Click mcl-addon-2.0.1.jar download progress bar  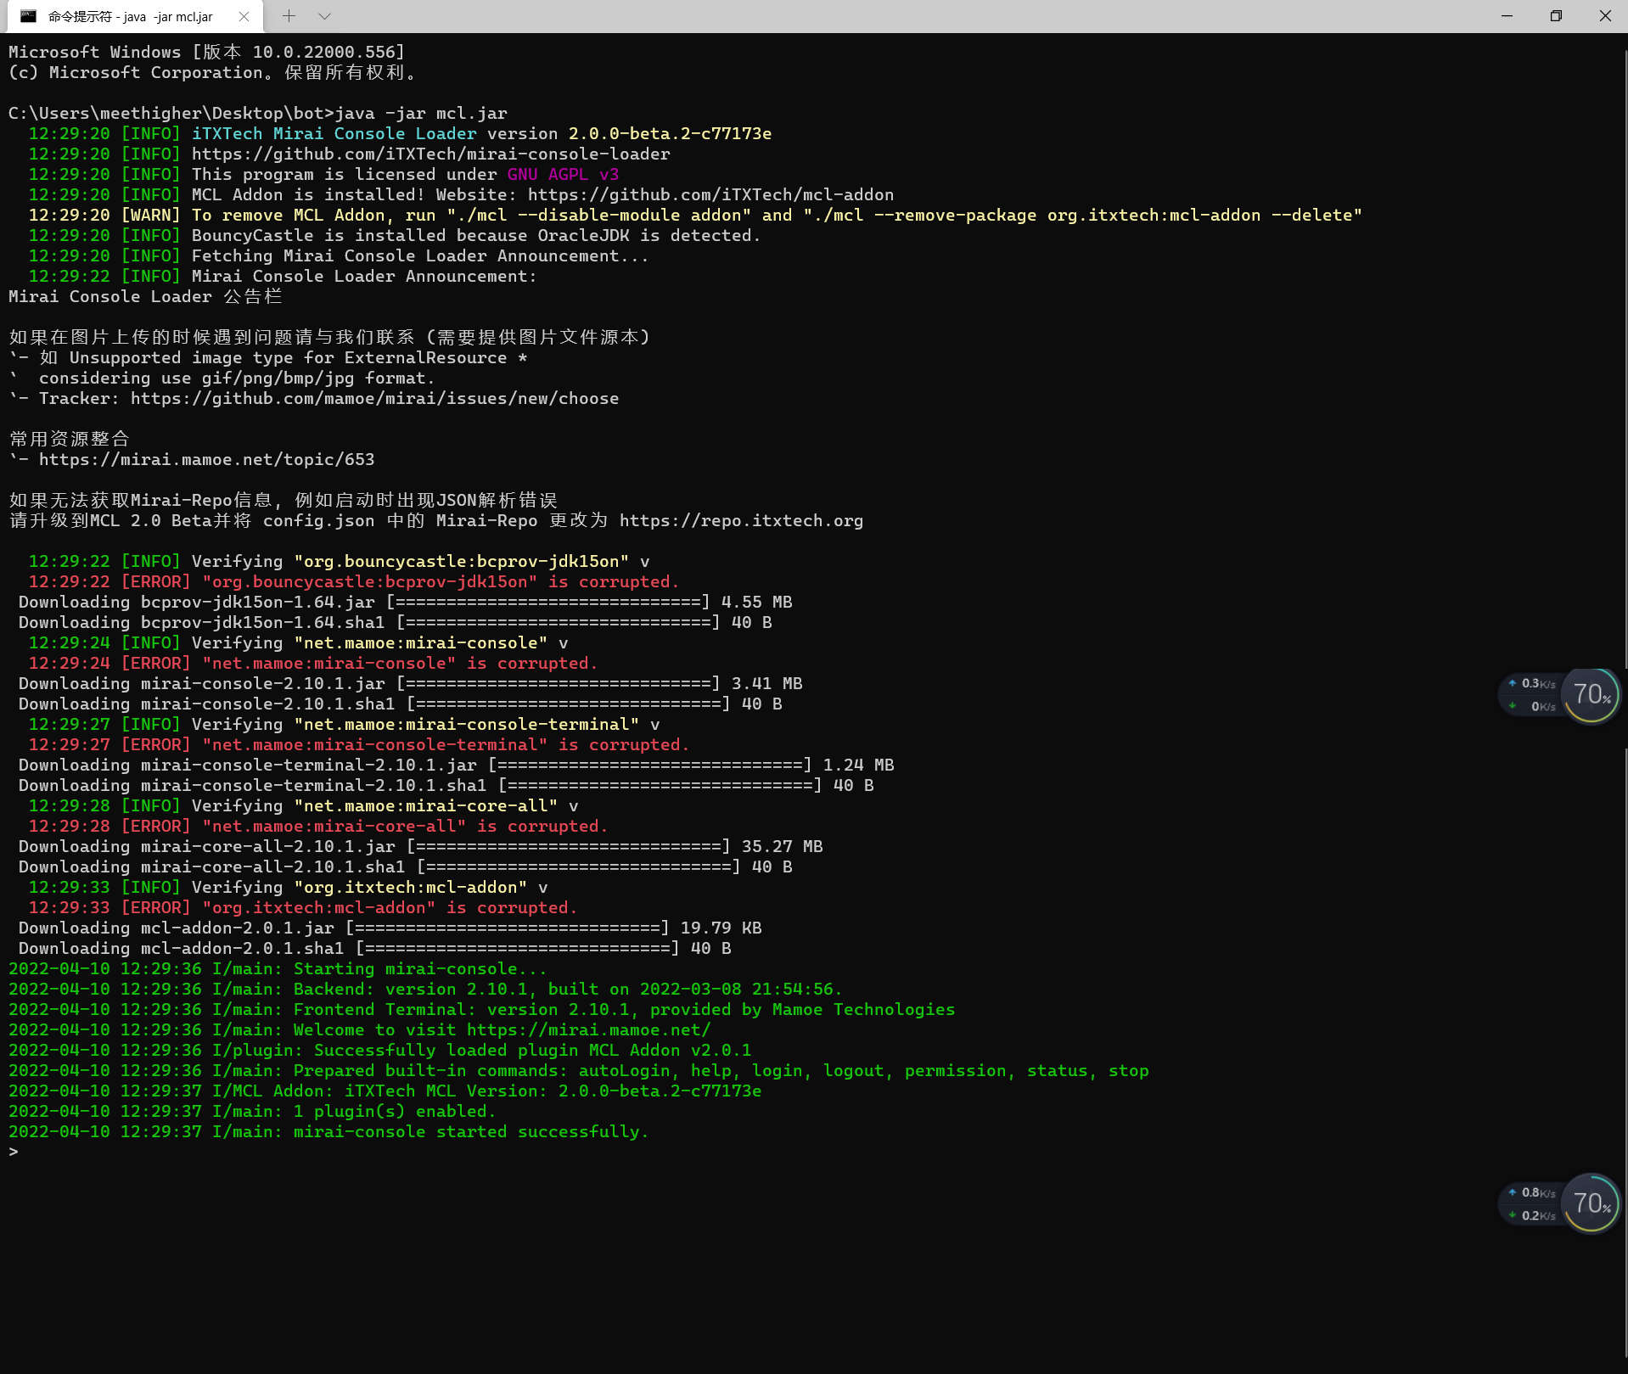pos(507,928)
